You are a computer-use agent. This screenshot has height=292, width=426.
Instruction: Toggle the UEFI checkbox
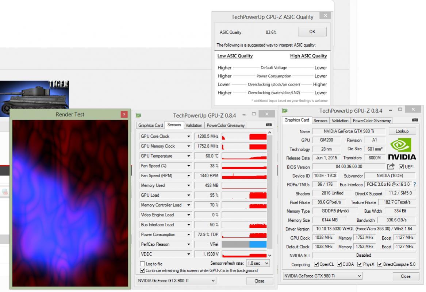(x=401, y=167)
